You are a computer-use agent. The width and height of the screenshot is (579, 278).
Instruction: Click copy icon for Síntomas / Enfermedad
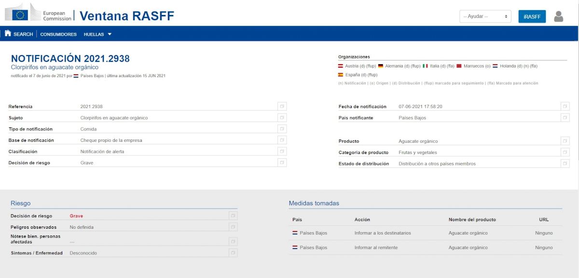(x=233, y=252)
